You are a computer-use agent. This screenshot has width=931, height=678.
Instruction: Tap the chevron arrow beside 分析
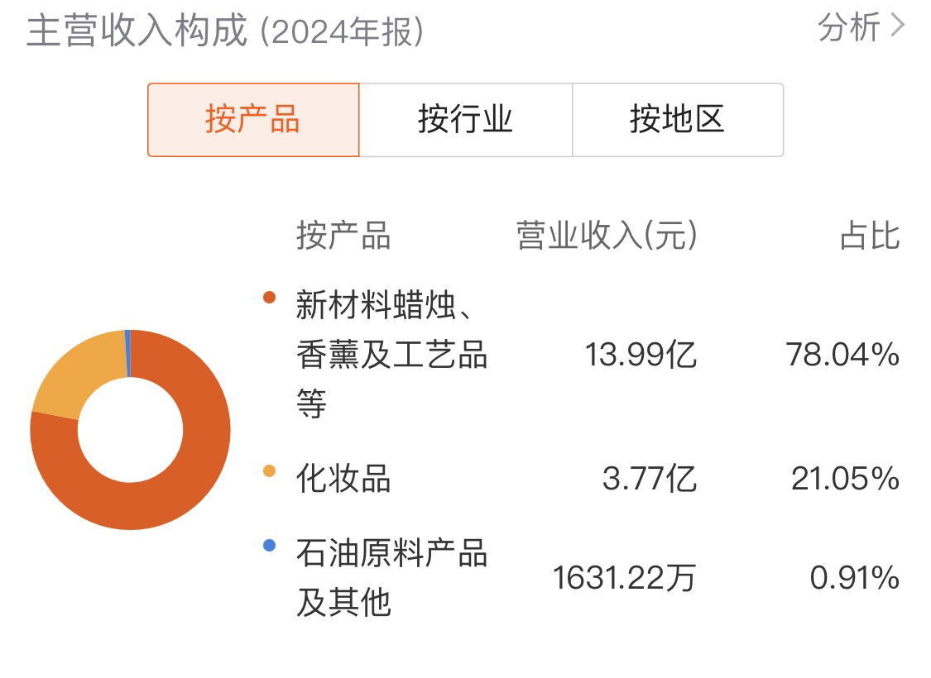(x=897, y=26)
